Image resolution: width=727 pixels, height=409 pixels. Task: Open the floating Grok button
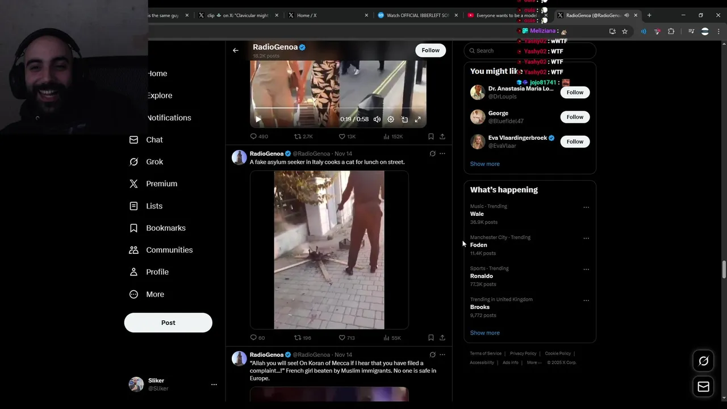pos(703,361)
